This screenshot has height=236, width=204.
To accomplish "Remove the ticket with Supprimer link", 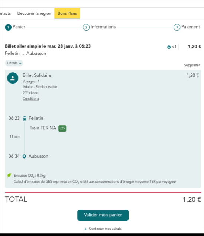I will point(192,65).
